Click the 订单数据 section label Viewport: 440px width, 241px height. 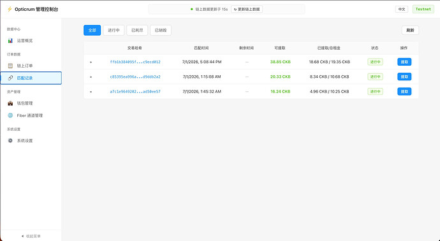point(14,54)
